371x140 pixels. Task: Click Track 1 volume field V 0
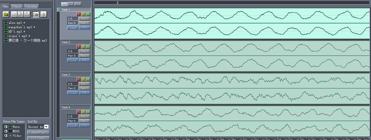click(x=73, y=19)
